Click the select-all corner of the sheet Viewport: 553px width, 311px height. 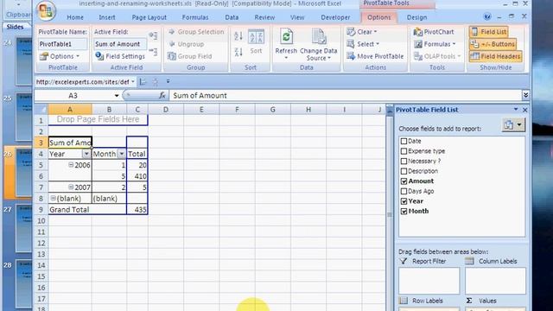[41, 110]
